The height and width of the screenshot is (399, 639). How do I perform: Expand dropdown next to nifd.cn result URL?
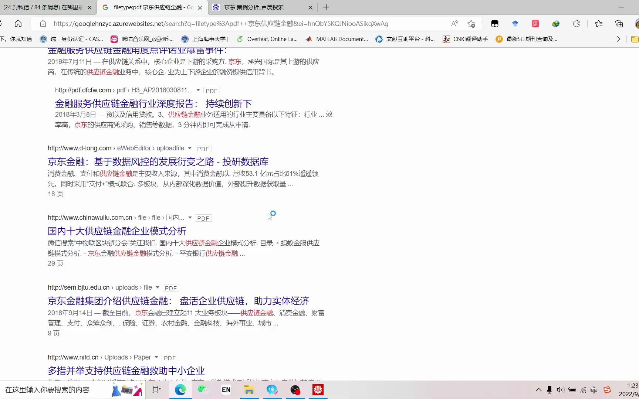click(156, 357)
